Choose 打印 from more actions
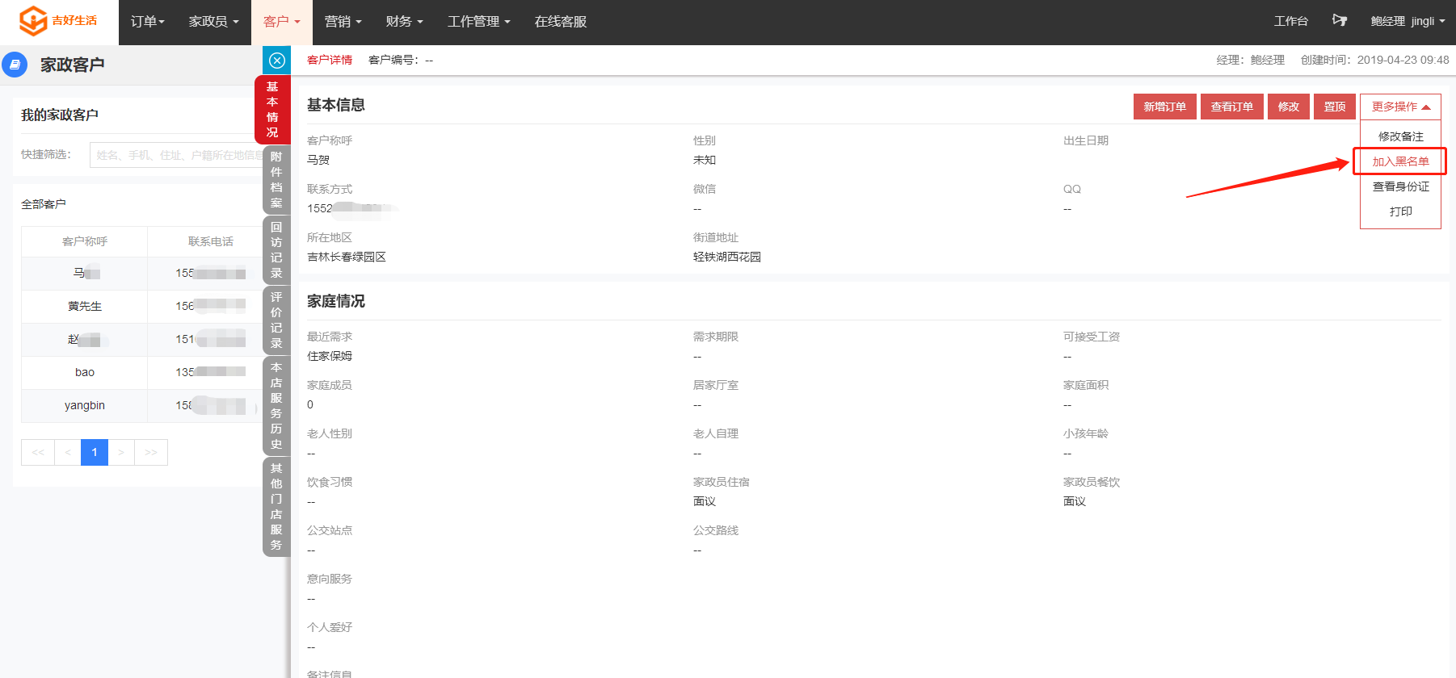 1400,211
